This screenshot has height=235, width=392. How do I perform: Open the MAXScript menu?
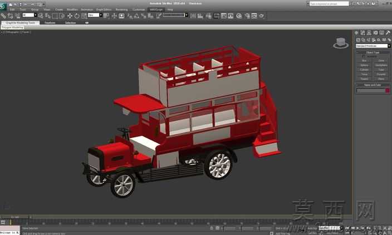(156, 9)
